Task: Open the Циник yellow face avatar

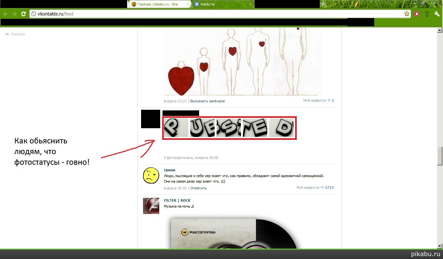Action: 151,176
